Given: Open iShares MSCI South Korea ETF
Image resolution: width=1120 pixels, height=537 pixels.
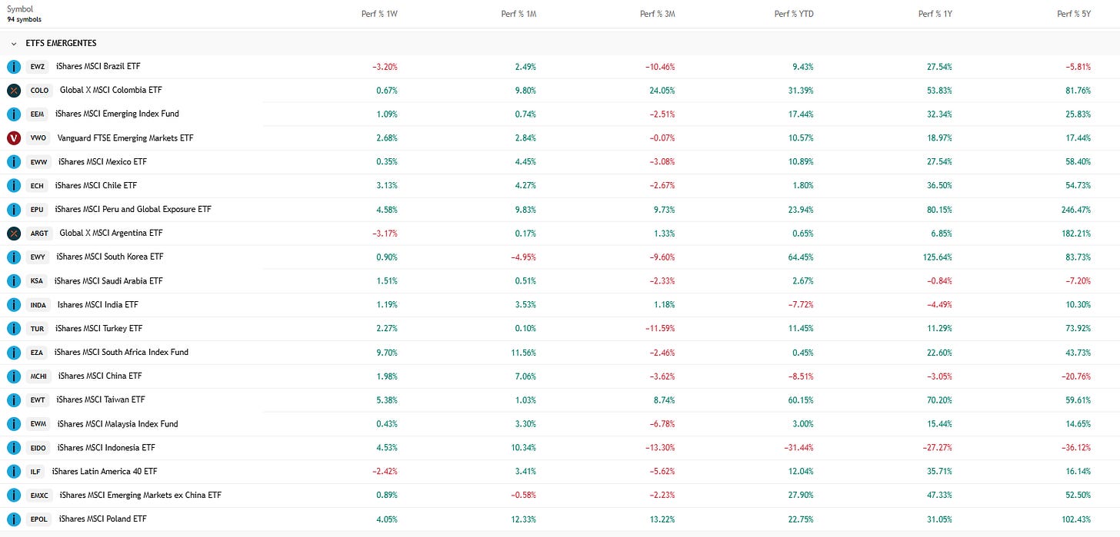Looking at the screenshot, I should [x=110, y=257].
